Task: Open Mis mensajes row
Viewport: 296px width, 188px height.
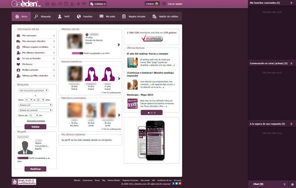Action: [x=36, y=36]
